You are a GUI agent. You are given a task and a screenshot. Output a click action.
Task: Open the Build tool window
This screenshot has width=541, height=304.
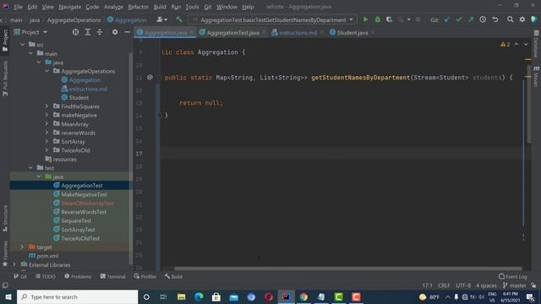coord(173,276)
